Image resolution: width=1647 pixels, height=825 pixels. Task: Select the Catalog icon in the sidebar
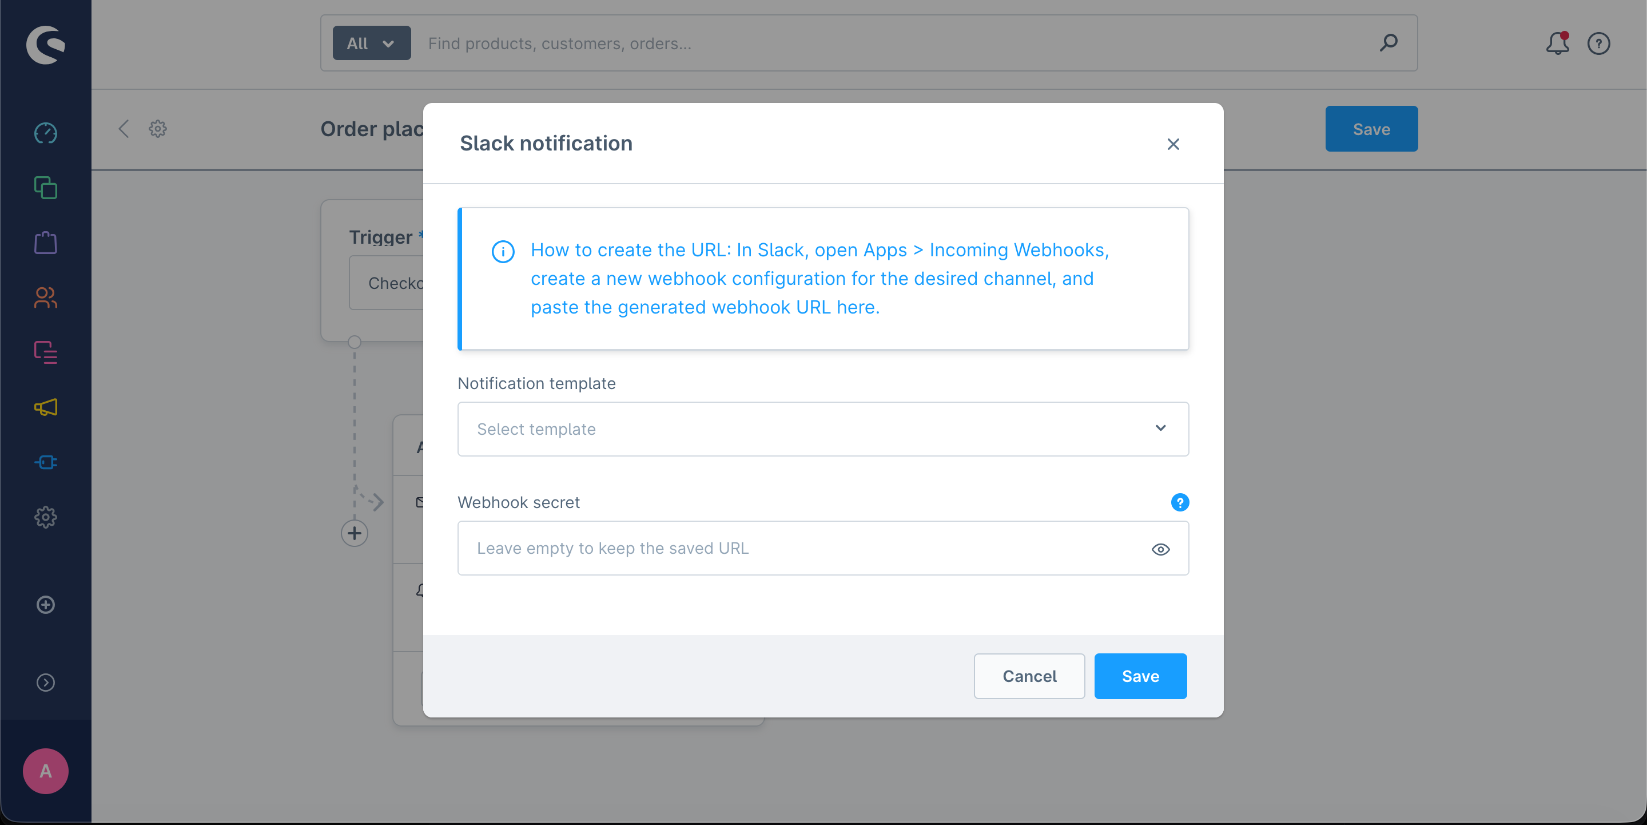pos(45,188)
